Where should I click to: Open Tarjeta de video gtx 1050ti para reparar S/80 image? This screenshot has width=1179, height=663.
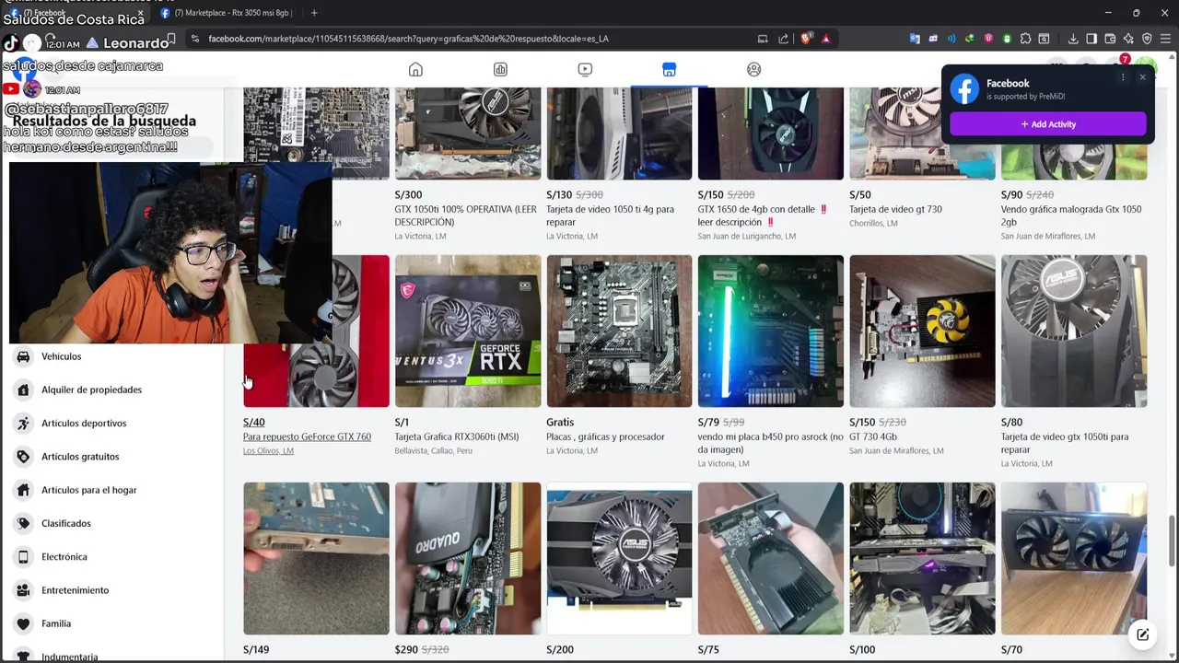tap(1074, 331)
